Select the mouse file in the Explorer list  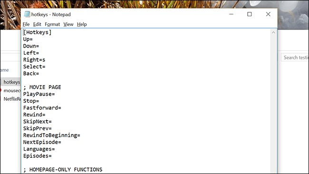(10, 90)
